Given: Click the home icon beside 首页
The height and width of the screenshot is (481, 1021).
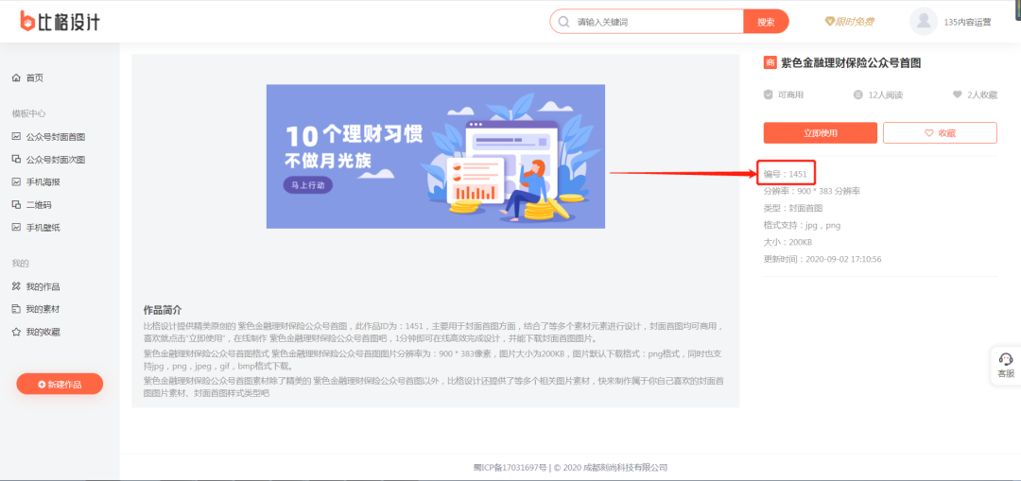Looking at the screenshot, I should tap(16, 78).
